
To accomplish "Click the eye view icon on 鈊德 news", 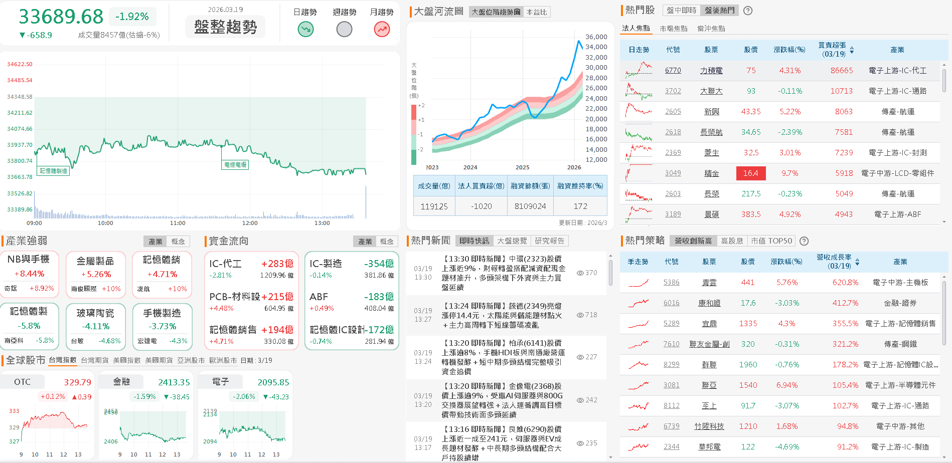I will click(580, 315).
